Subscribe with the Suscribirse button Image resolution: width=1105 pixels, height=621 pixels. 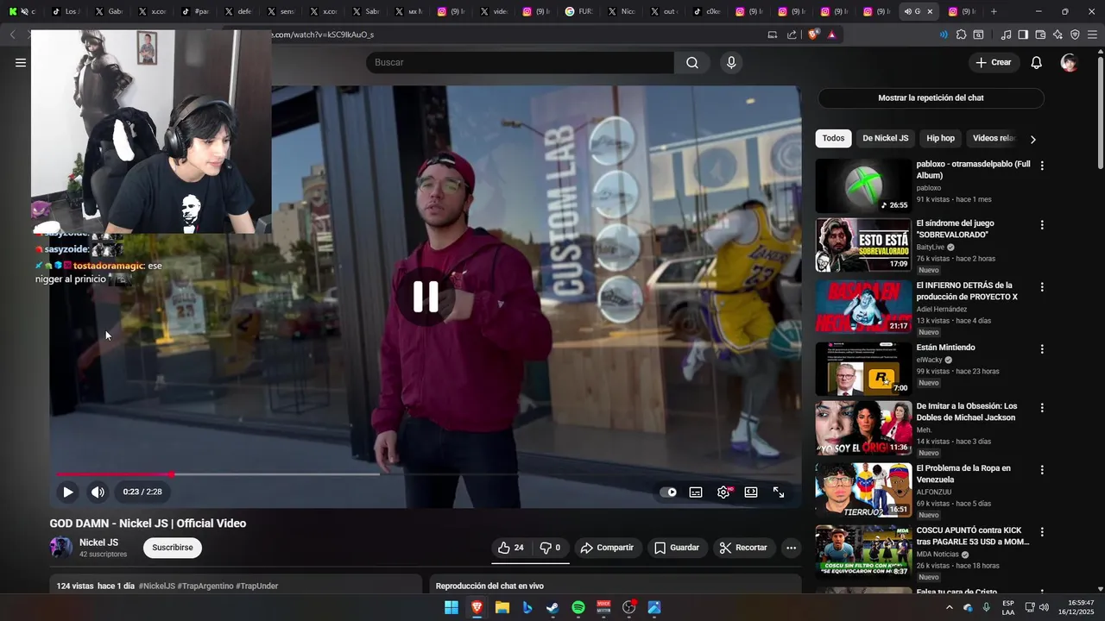tap(173, 548)
